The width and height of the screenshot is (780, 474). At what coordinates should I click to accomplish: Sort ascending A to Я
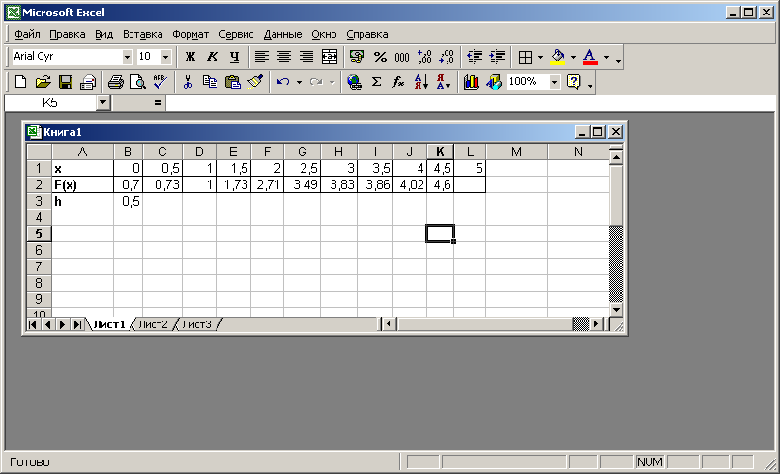(x=420, y=81)
